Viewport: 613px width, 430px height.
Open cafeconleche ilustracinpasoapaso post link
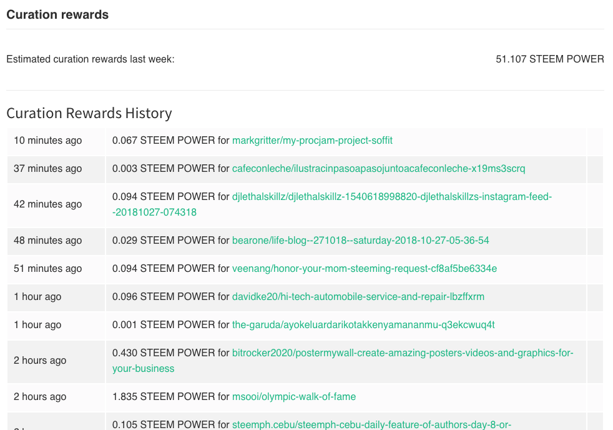378,169
